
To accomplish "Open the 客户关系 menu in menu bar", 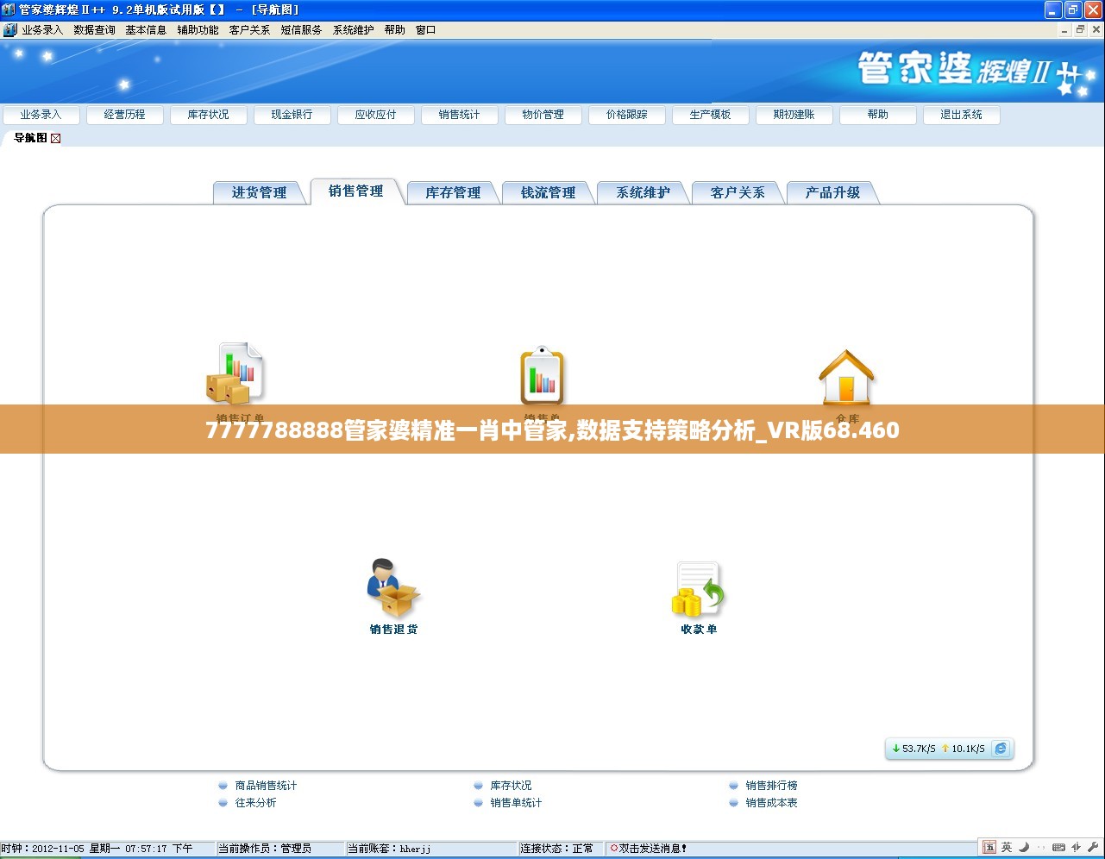I will click(x=249, y=29).
